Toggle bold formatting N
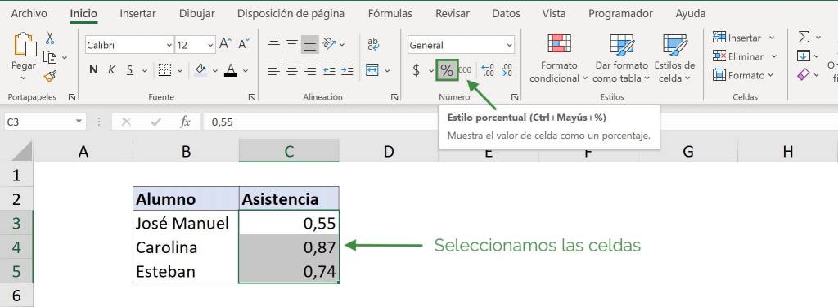The width and height of the screenshot is (838, 307). click(x=93, y=70)
